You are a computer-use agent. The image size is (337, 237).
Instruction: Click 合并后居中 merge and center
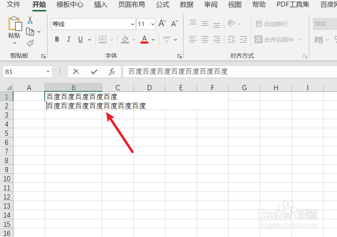275,40
